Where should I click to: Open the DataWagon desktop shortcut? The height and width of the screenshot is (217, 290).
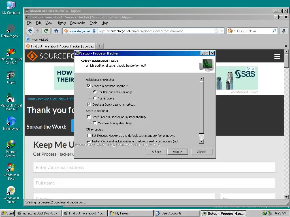(11, 31)
